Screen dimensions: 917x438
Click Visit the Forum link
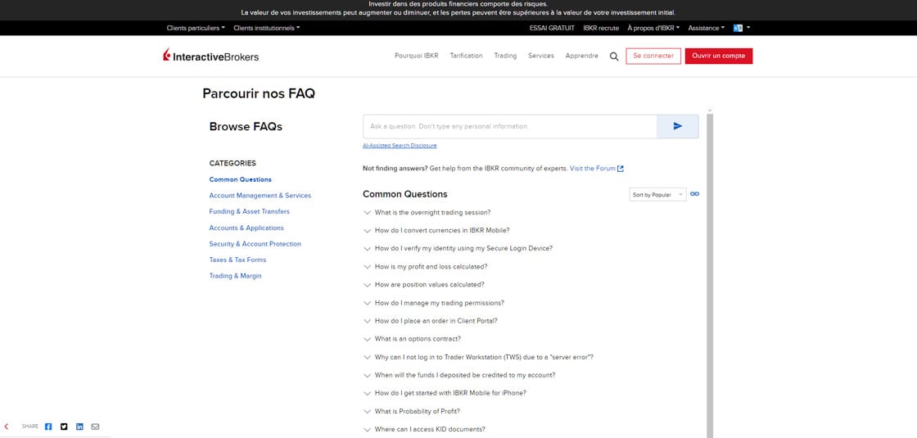pyautogui.click(x=597, y=169)
